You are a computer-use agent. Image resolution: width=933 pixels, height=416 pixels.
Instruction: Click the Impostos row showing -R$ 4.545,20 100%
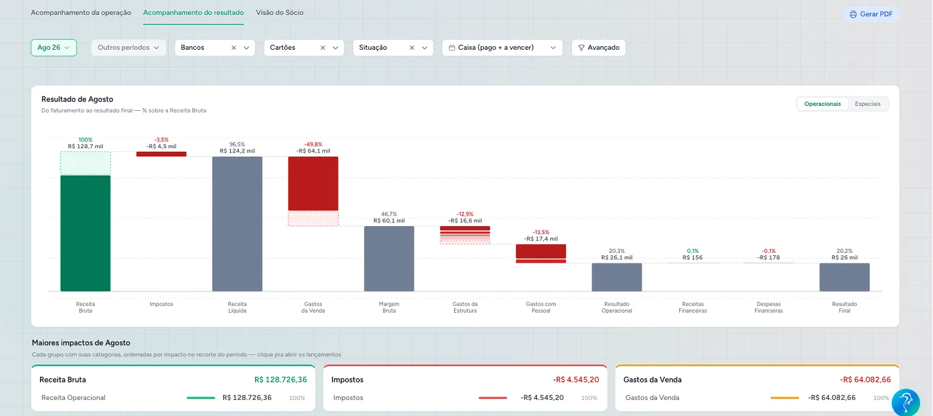(465, 397)
